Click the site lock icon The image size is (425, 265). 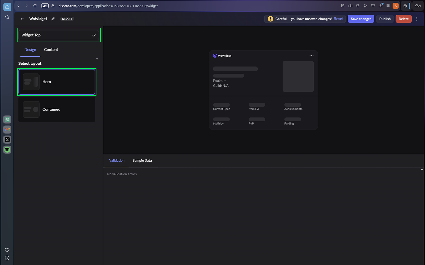coord(53,6)
